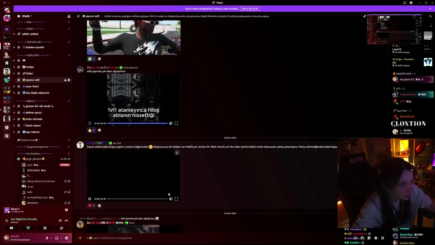Stop streaming Ekran 1 screen share
Image resolution: width=435 pixels, height=245 pixels.
[66, 210]
